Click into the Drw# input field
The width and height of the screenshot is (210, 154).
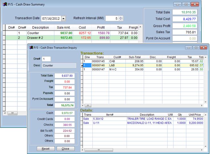tap(46, 59)
